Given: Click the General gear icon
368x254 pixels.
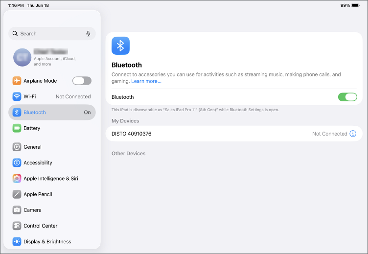Looking at the screenshot, I should coord(17,147).
